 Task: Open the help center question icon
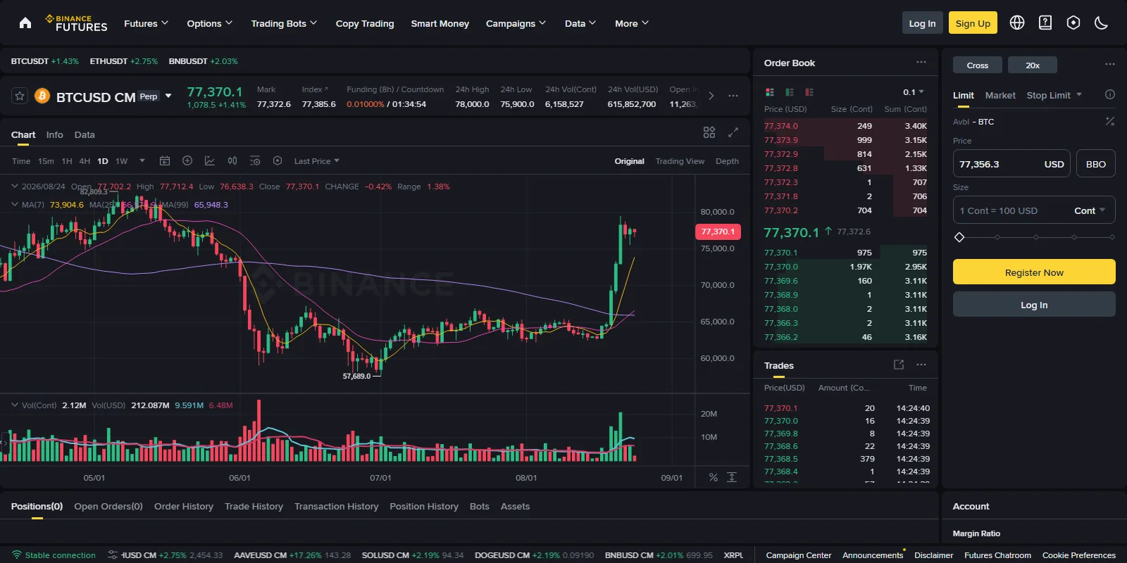[1045, 23]
